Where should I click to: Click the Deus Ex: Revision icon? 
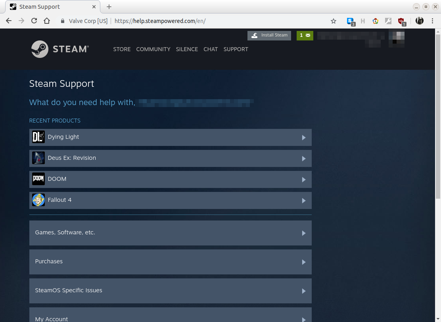point(38,158)
